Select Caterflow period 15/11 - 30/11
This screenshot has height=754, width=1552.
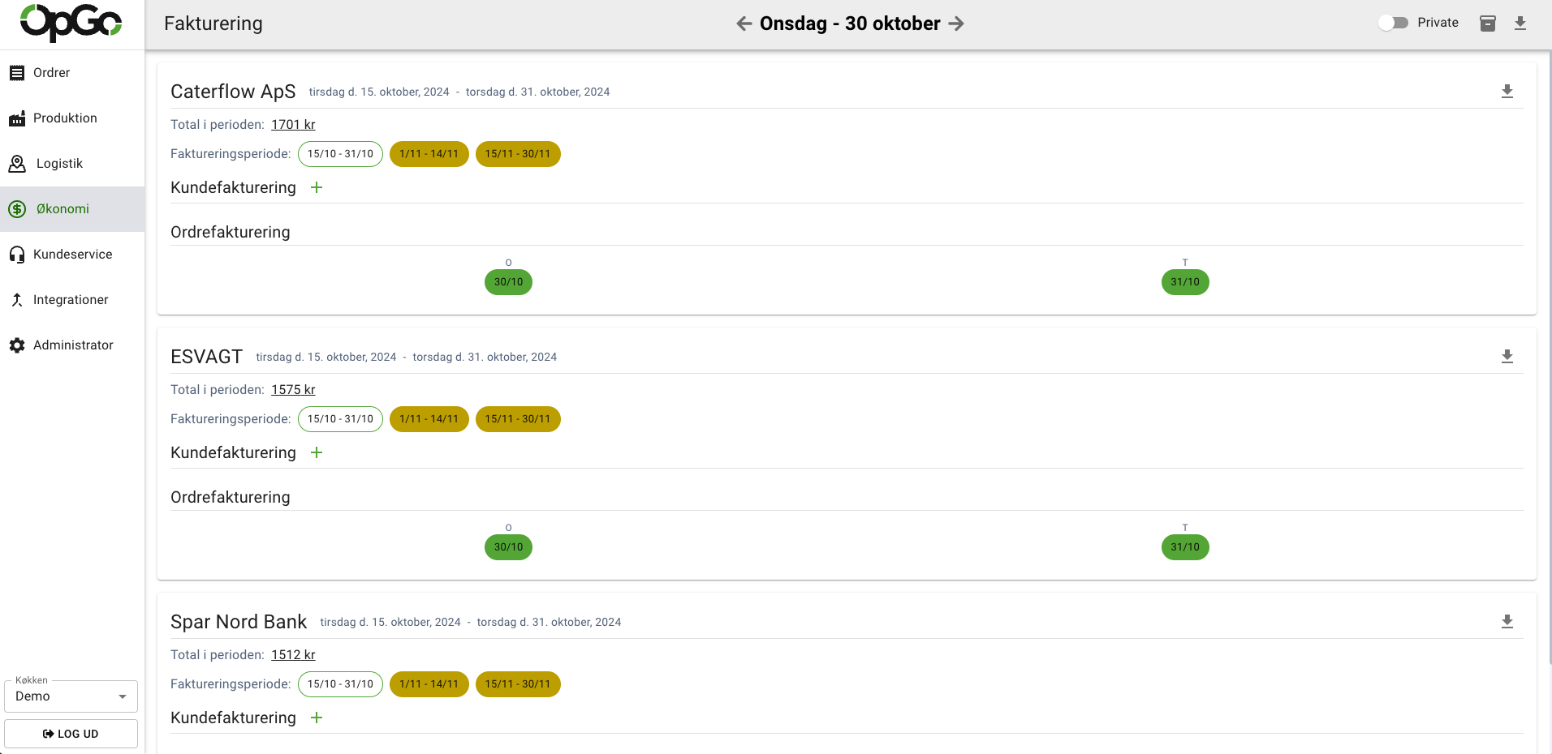[518, 154]
